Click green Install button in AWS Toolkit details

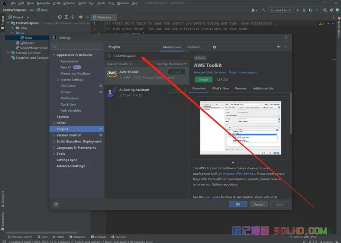click(x=204, y=80)
